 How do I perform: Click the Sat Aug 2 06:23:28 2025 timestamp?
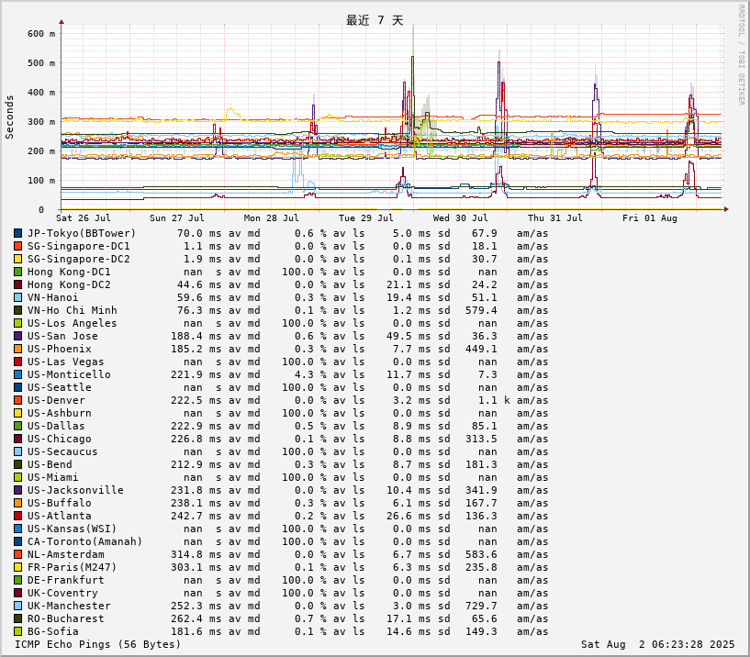point(657,644)
